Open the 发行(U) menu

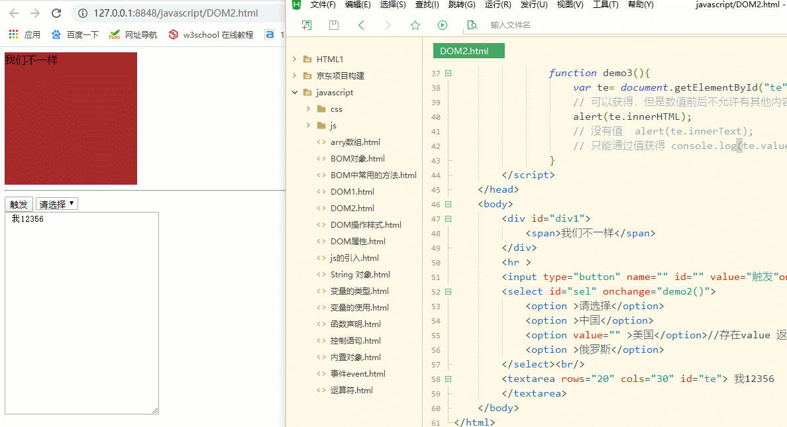[534, 5]
